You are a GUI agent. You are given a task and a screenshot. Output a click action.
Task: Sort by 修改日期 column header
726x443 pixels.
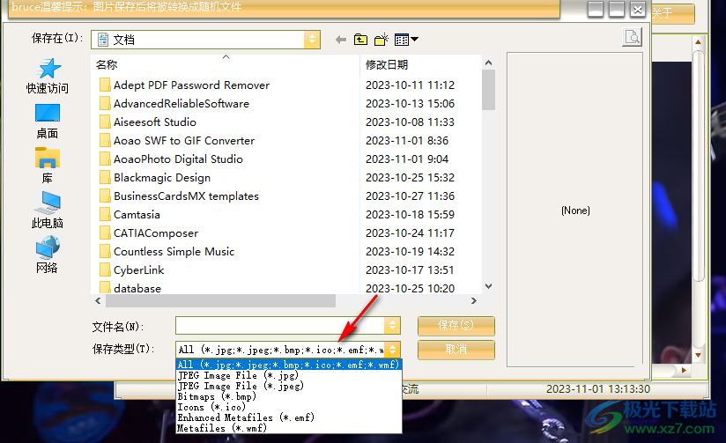420,65
